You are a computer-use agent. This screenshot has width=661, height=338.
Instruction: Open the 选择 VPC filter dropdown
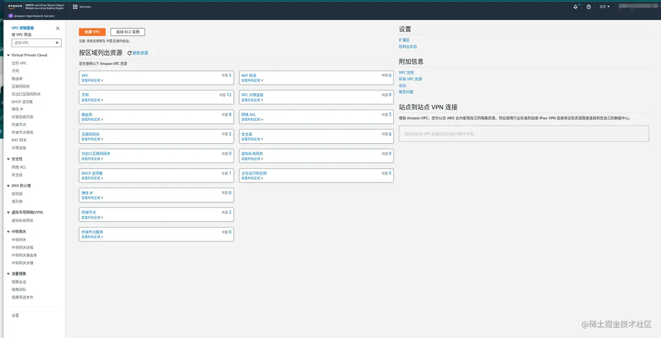tap(36, 43)
